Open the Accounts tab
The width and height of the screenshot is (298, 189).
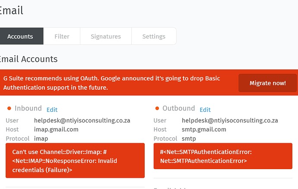(x=20, y=36)
